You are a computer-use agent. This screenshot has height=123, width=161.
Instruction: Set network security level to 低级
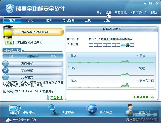tap(11, 56)
